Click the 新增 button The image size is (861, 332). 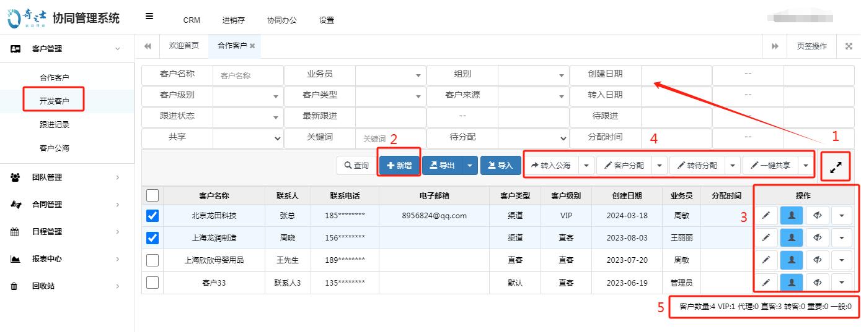click(399, 166)
